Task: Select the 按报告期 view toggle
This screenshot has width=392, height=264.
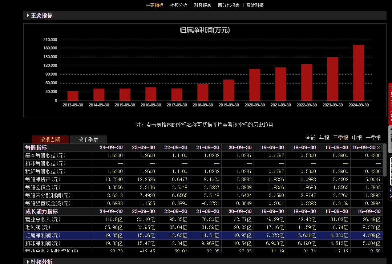Action: tap(50, 139)
